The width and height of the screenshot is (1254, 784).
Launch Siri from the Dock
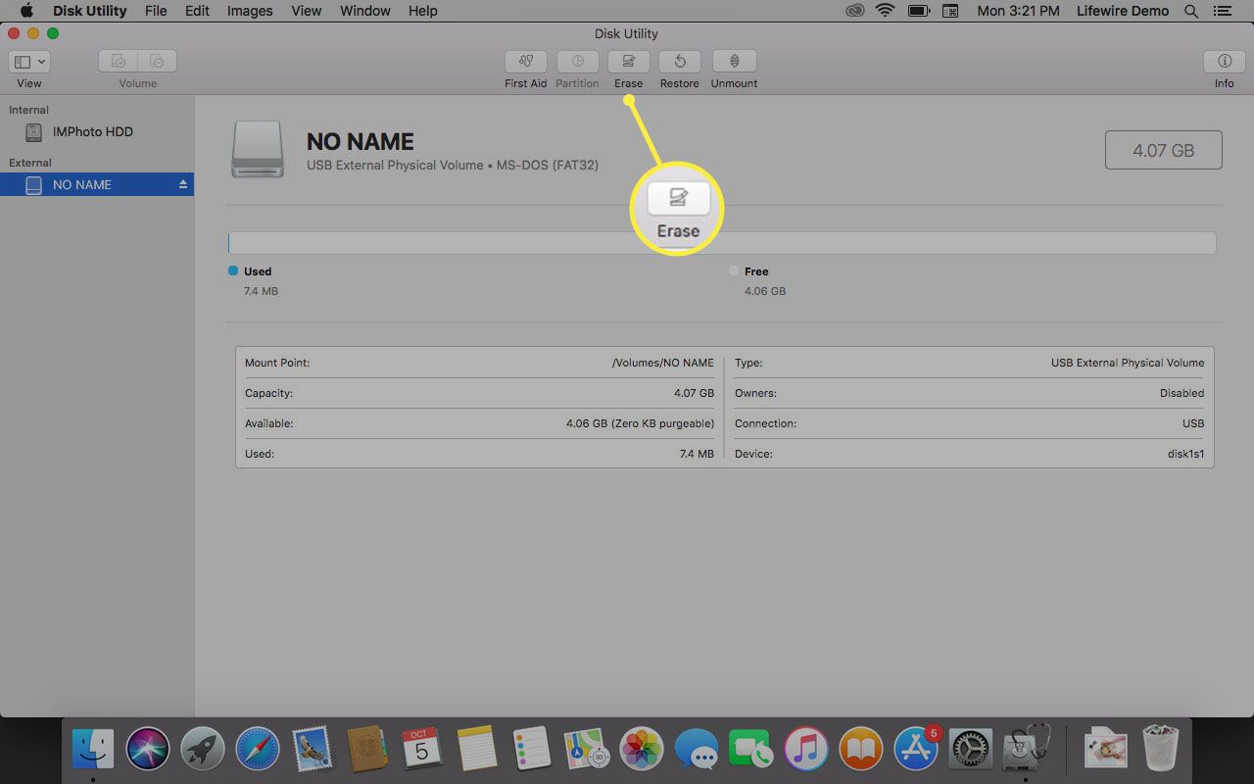tap(148, 750)
